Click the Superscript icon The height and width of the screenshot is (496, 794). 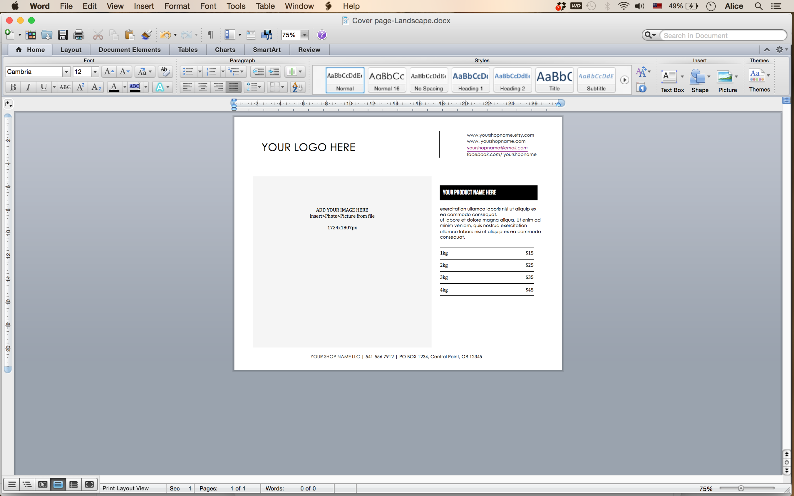80,87
